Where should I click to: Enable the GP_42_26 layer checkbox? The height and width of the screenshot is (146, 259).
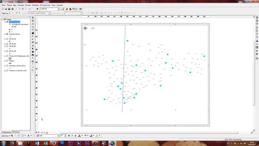(x=7, y=51)
